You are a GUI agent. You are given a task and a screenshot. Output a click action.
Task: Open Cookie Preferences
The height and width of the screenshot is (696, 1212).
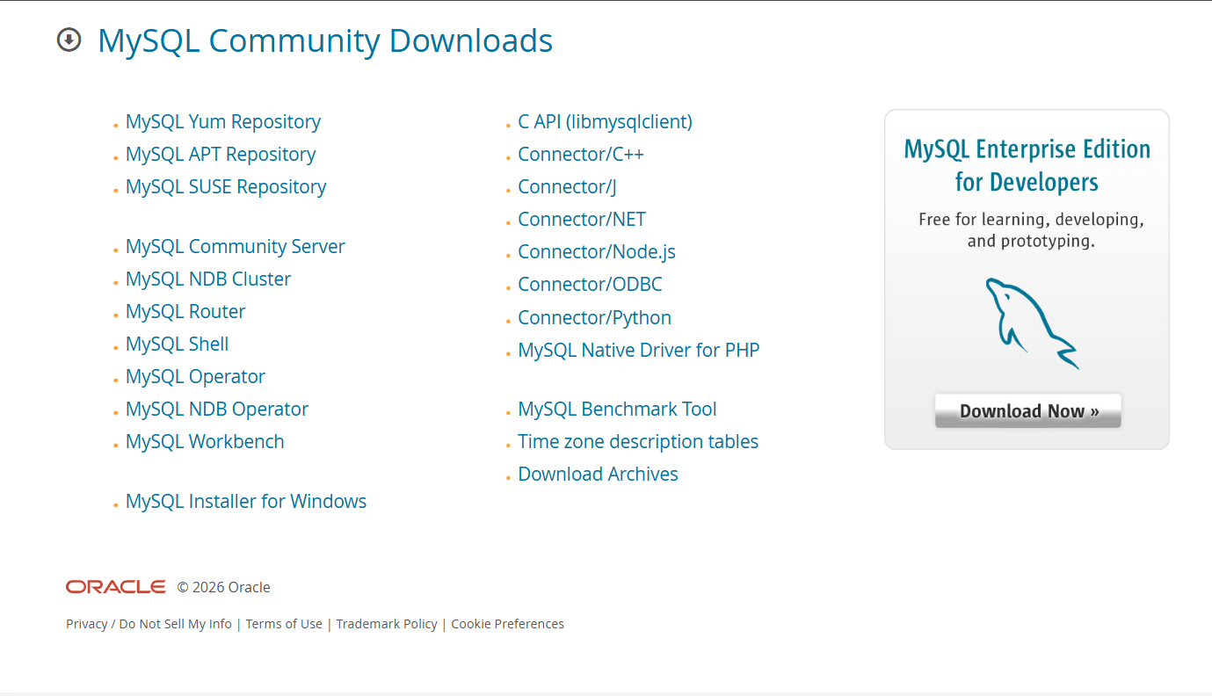[508, 624]
